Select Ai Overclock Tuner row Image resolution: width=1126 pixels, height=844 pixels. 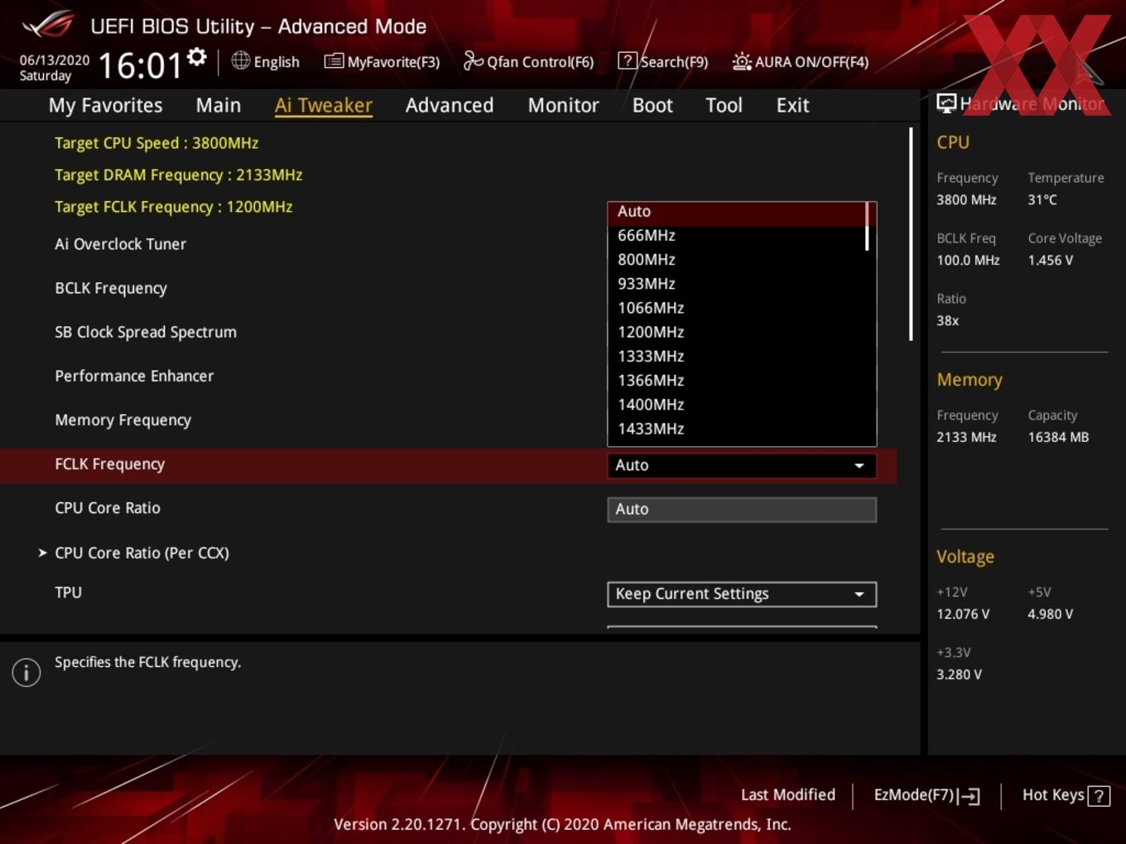[121, 244]
